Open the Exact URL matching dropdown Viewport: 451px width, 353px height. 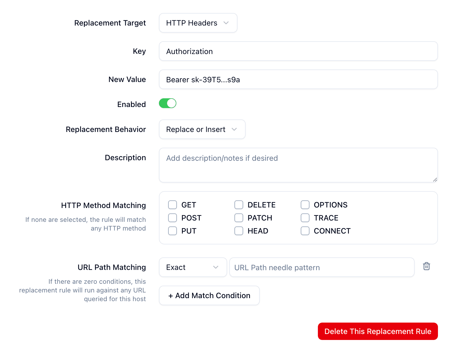tap(193, 267)
